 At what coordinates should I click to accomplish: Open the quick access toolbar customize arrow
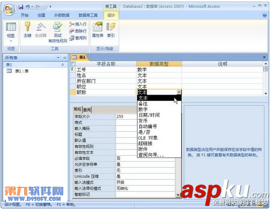point(51,7)
